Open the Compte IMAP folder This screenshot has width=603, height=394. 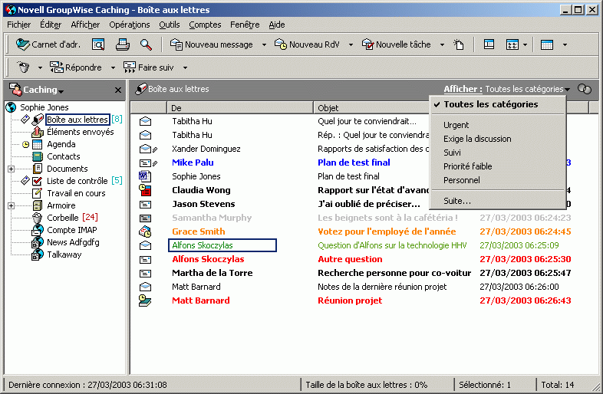tap(72, 230)
